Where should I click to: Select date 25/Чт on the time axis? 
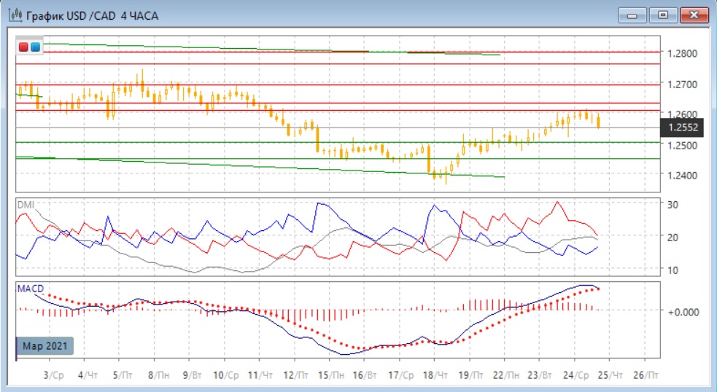click(x=610, y=375)
